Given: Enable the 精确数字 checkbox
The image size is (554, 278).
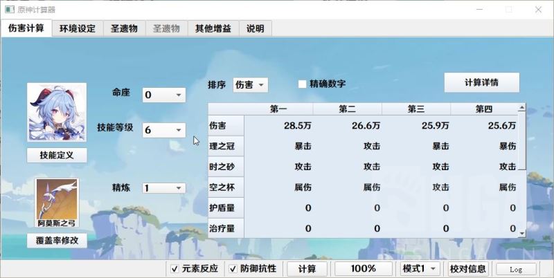Looking at the screenshot, I should (302, 84).
